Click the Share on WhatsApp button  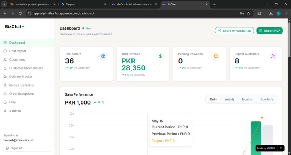click(x=234, y=31)
